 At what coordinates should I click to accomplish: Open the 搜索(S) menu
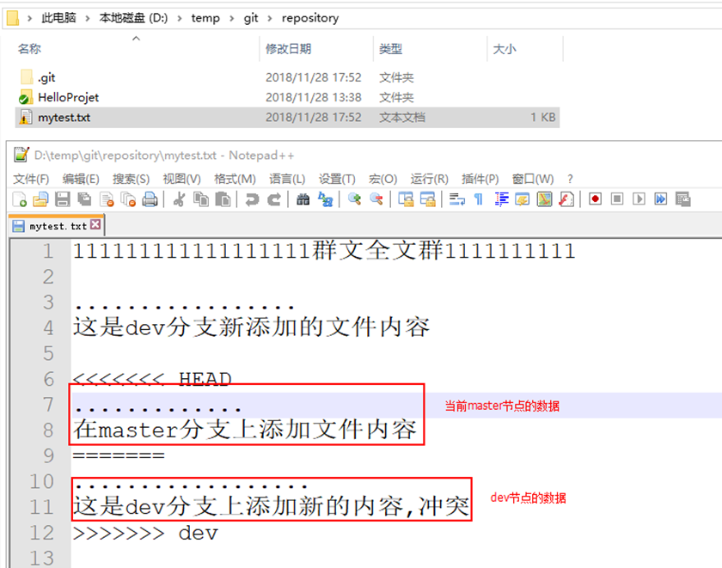click(x=132, y=179)
